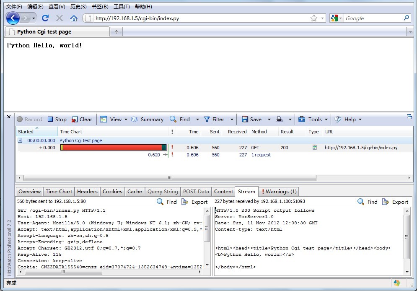The width and height of the screenshot is (417, 291).
Task: Click the Google search magnifier icon
Action: click(x=406, y=18)
